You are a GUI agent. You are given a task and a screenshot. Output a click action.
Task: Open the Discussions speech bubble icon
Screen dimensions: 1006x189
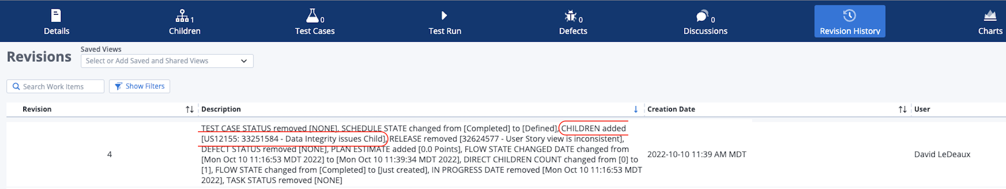[702, 16]
